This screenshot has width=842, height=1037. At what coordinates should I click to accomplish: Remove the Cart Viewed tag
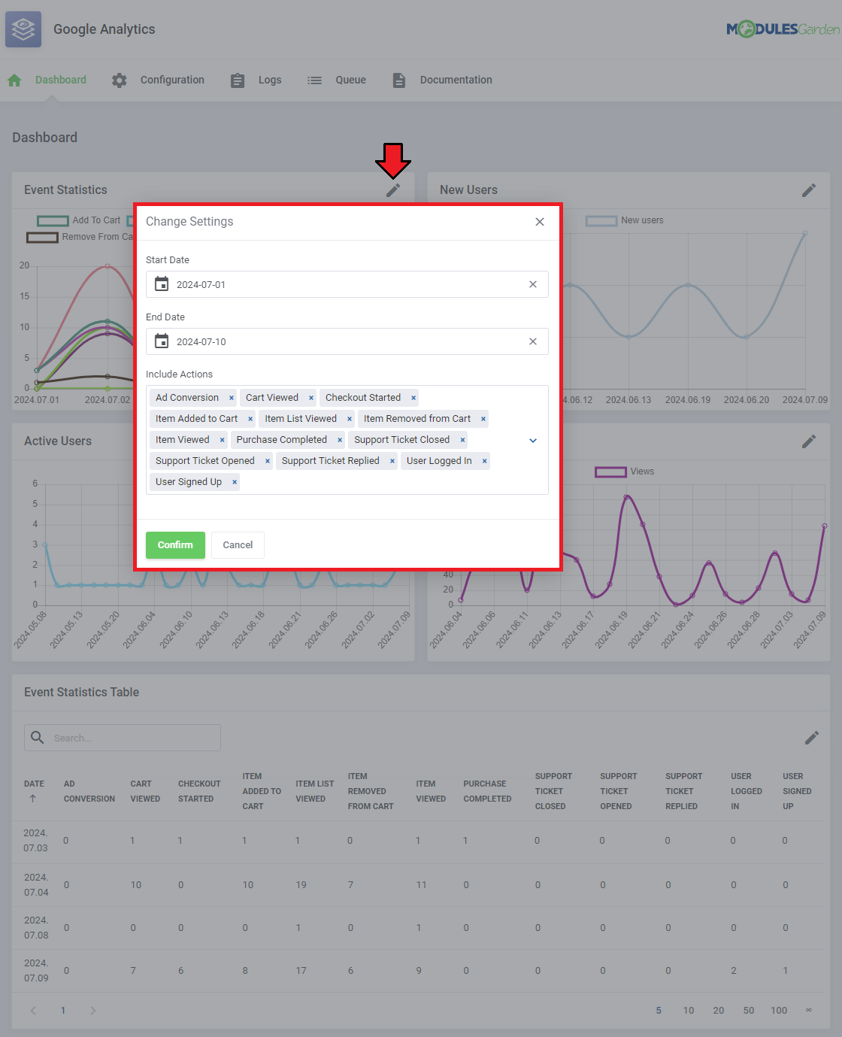311,398
